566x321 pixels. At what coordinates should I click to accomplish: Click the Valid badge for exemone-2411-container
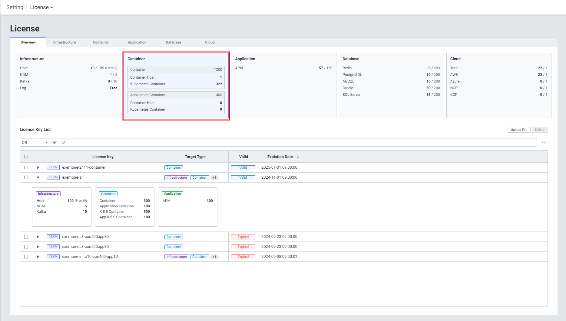[243, 168]
